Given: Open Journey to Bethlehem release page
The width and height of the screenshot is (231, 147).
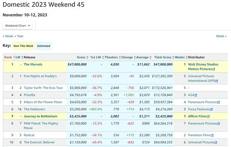Looking at the screenshot, I should point(40,116).
